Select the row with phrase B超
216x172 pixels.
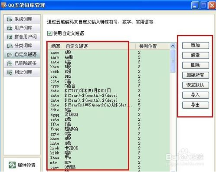pos(108,72)
